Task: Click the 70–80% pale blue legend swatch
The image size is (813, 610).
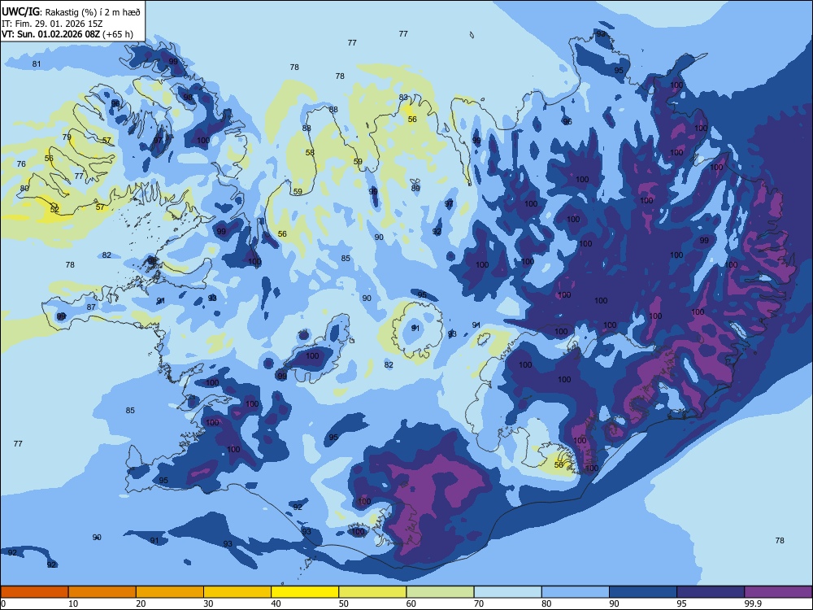Action: pos(507,592)
